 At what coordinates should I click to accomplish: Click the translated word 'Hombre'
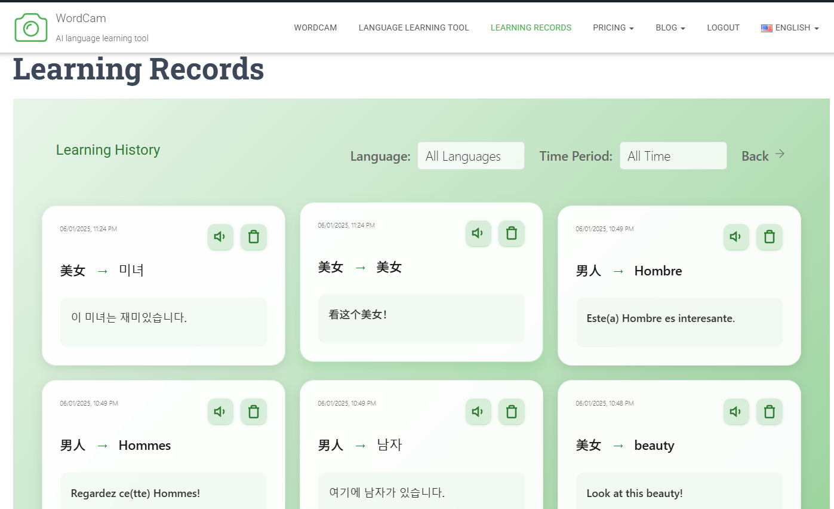click(658, 271)
